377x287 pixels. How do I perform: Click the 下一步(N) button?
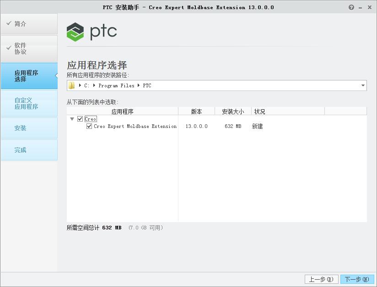pyautogui.click(x=357, y=279)
